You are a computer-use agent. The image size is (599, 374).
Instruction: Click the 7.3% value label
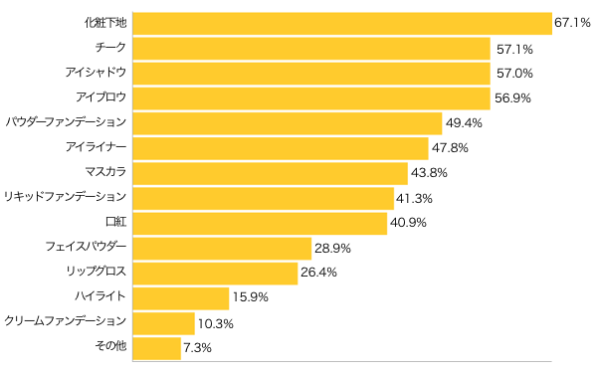(197, 347)
